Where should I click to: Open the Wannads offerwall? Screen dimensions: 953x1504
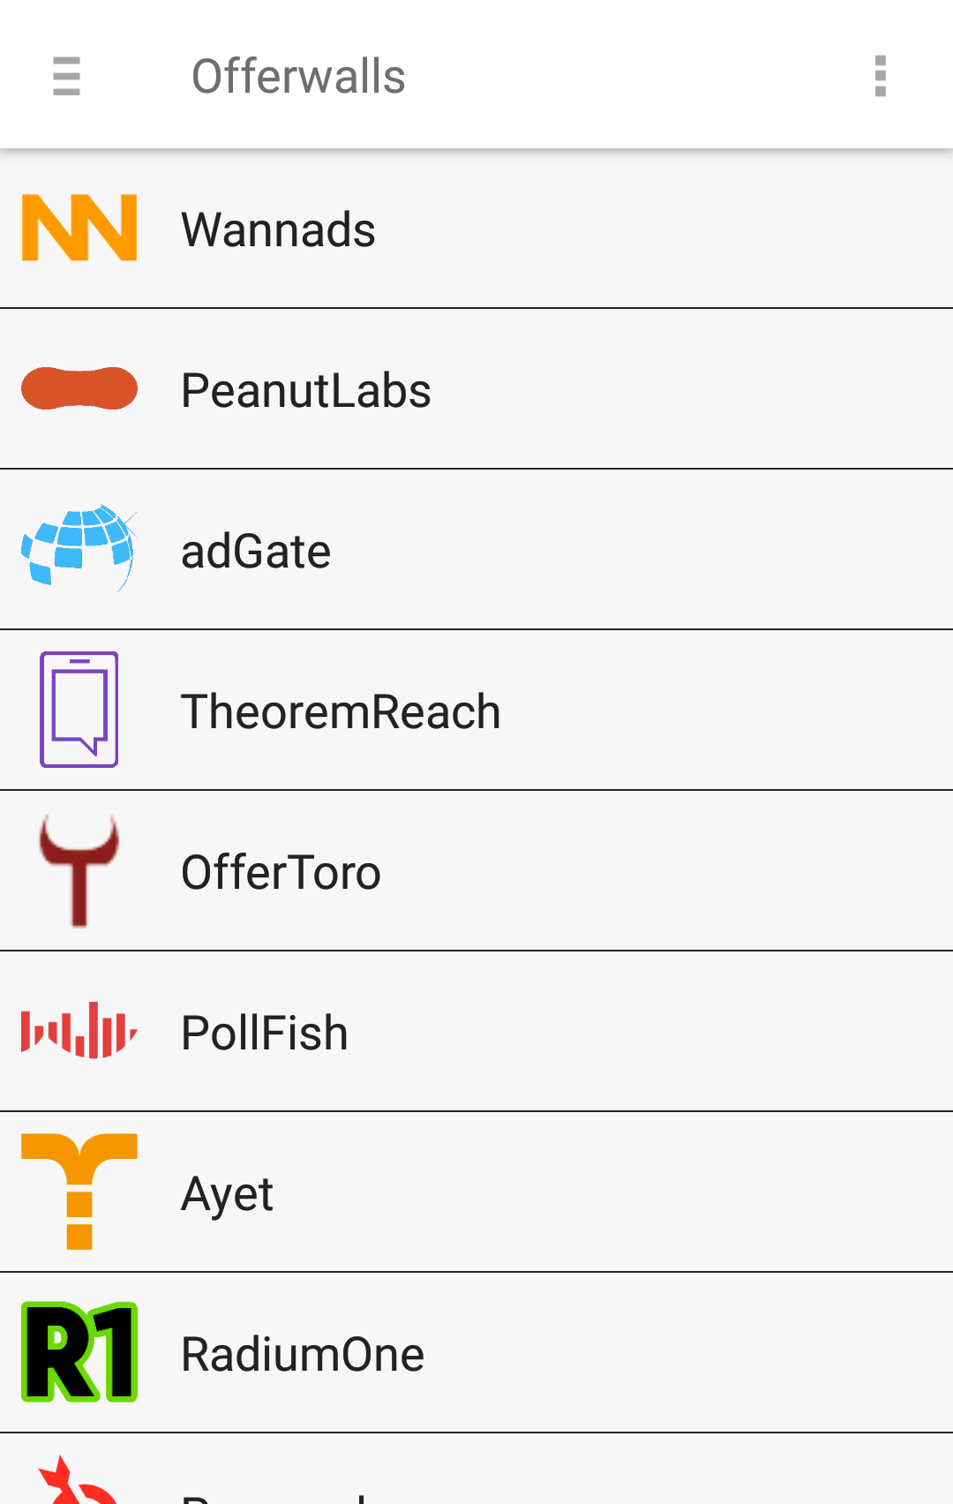pyautogui.click(x=476, y=229)
